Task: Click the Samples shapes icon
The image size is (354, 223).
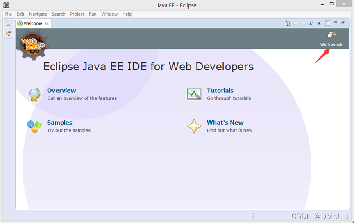Action: tap(34, 127)
